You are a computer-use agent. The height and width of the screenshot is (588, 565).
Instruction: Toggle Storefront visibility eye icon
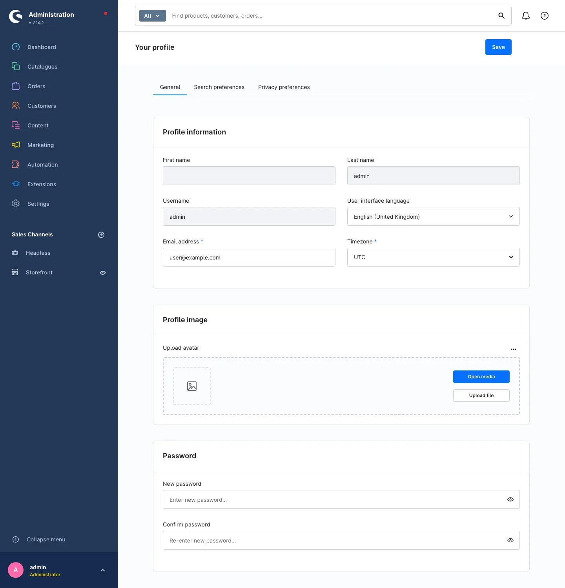tap(103, 273)
